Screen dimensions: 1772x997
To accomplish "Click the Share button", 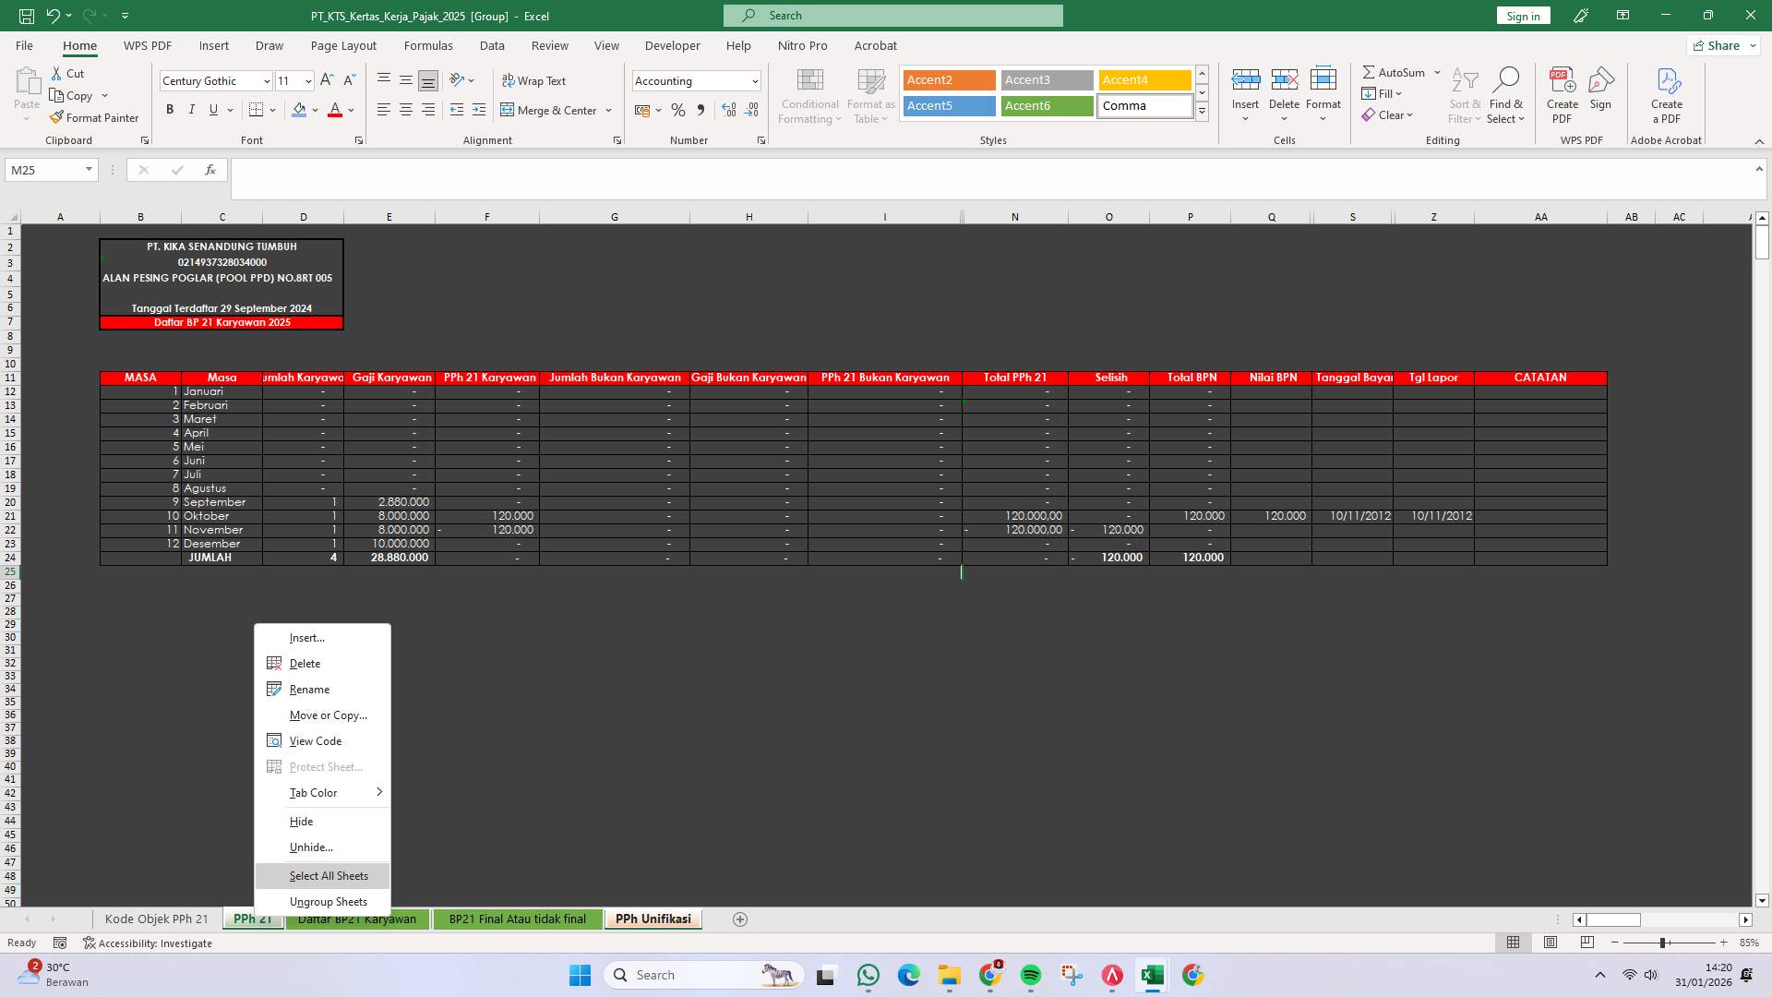I will pyautogui.click(x=1719, y=45).
